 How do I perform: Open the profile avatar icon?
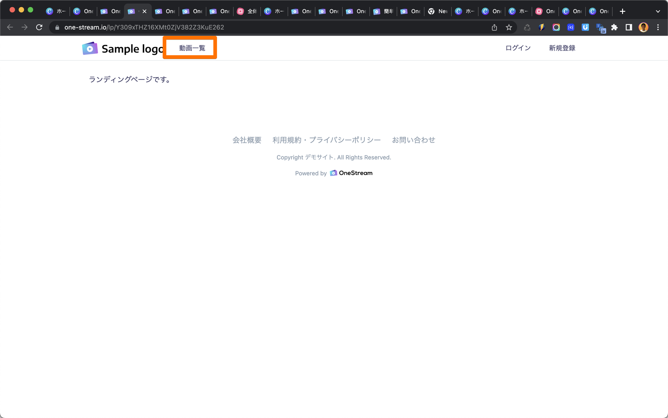pyautogui.click(x=643, y=27)
